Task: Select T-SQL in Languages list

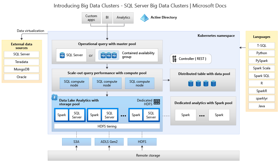Action: coord(262,46)
